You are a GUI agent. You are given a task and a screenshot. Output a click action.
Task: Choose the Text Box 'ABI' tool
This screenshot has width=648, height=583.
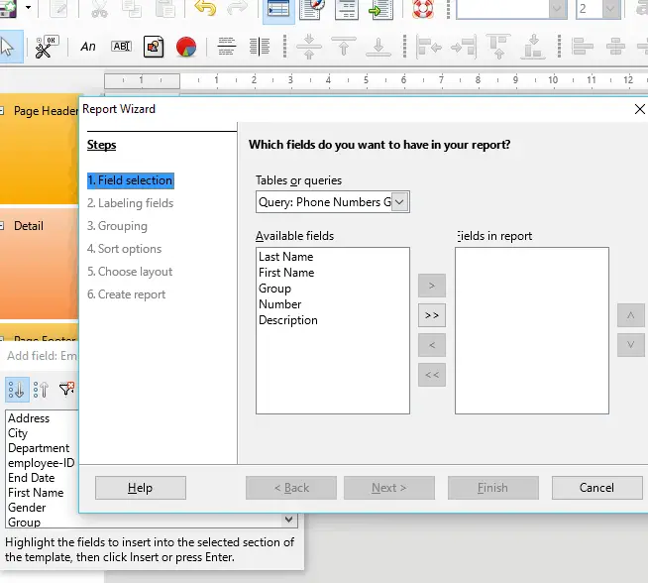tap(121, 47)
